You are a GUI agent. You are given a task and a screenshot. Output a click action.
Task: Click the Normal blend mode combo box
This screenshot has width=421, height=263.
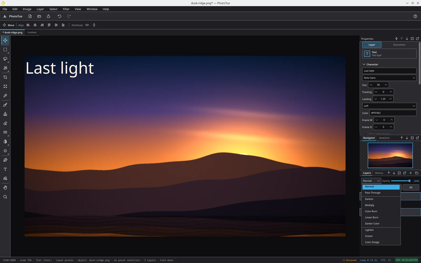tap(371, 181)
